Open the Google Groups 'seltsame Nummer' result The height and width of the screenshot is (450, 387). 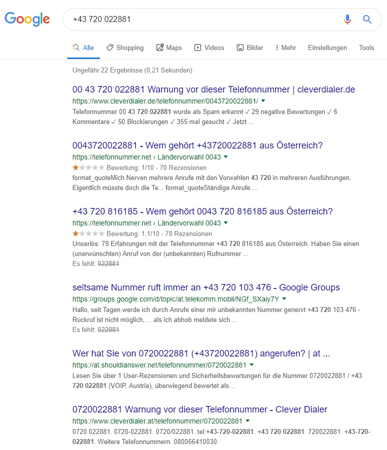pos(206,287)
